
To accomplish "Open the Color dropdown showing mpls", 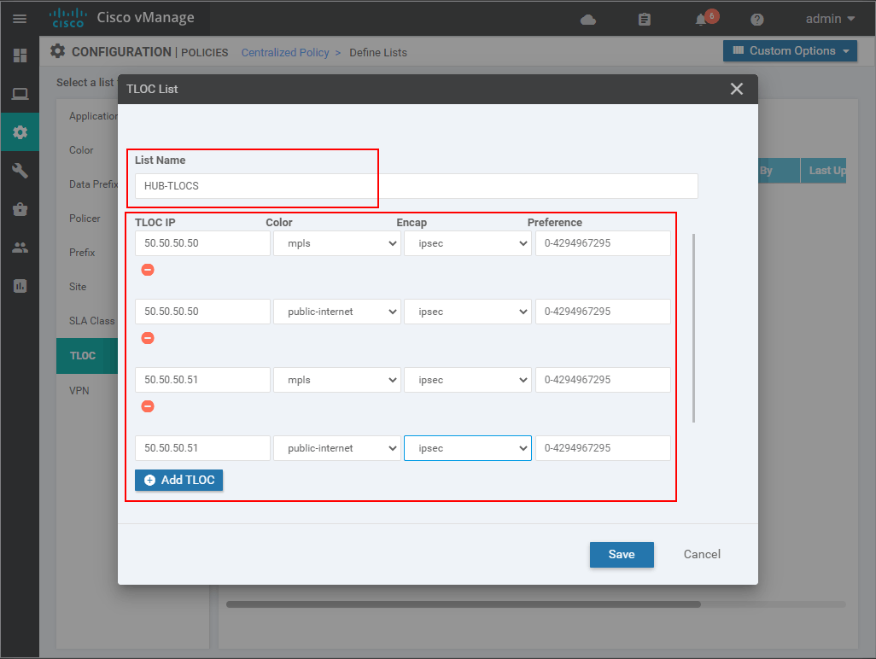I will point(336,242).
